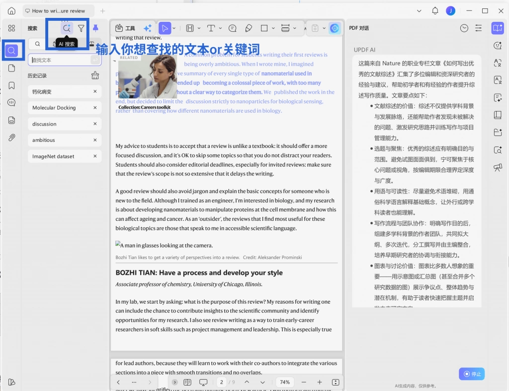The image size is (509, 391).
Task: Expand the measure tool dropdown arrow
Action: (x=295, y=28)
